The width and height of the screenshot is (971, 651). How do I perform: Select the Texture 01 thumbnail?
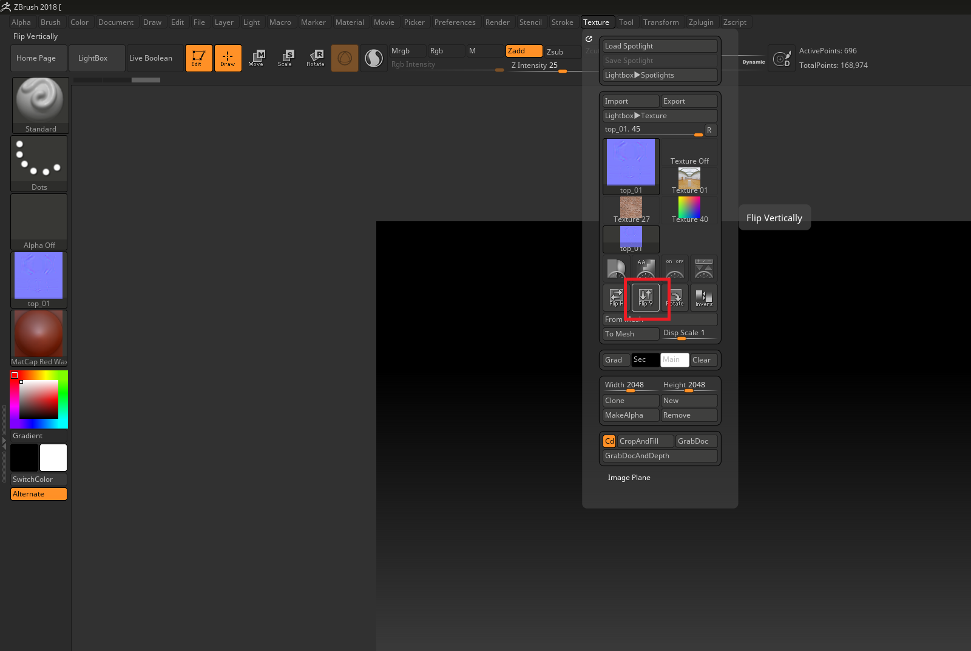689,181
